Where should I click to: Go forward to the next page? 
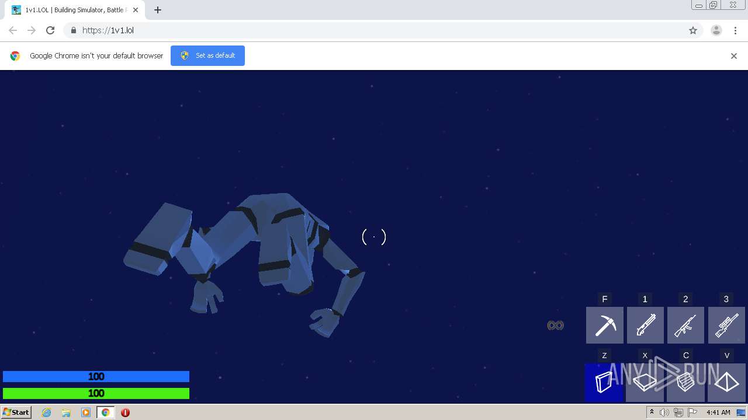click(x=32, y=30)
